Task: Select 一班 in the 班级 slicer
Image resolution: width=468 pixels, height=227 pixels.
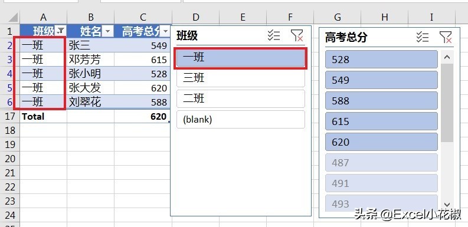Action: pyautogui.click(x=241, y=57)
